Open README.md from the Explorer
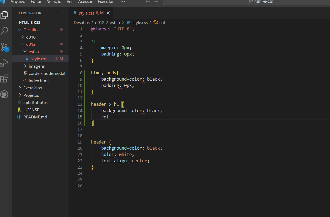The width and height of the screenshot is (330, 217). (35, 117)
